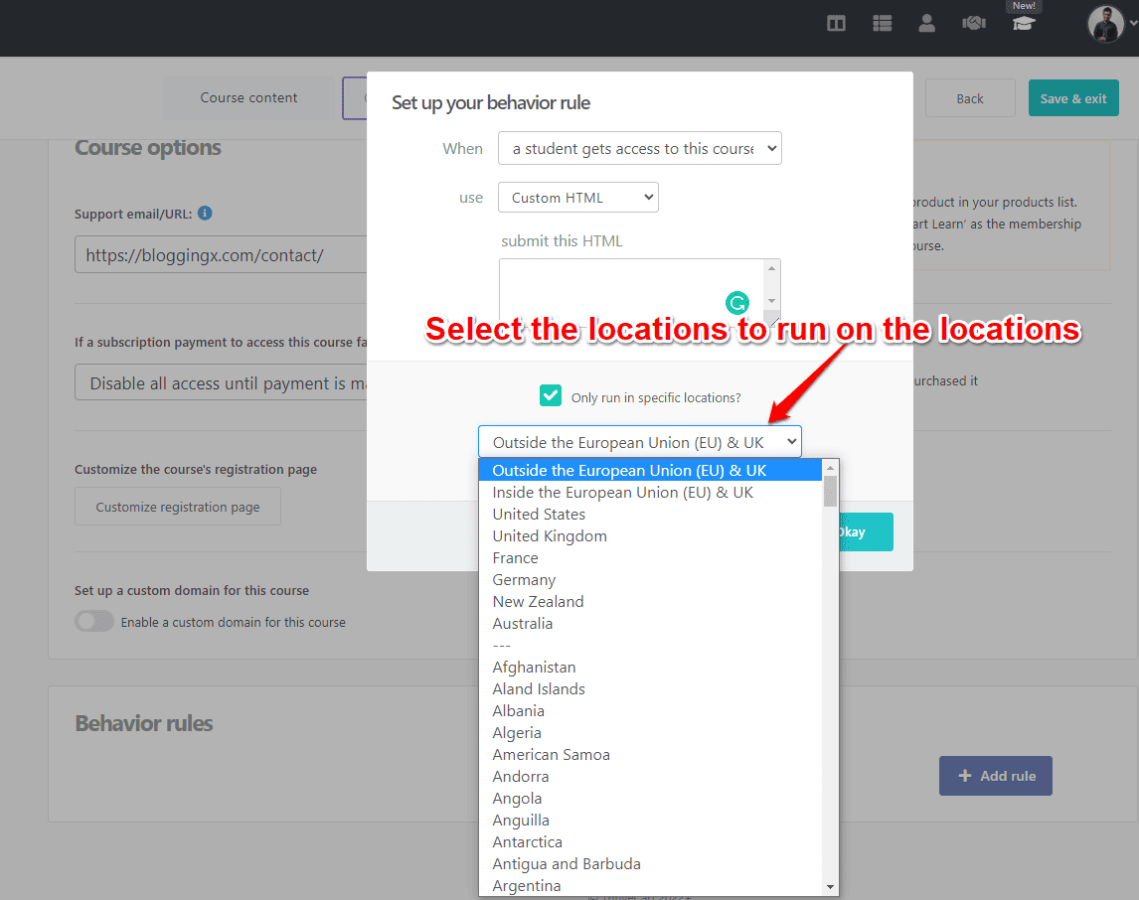This screenshot has width=1139, height=900.
Task: Choose Aland Islands from location list
Action: [x=650, y=688]
